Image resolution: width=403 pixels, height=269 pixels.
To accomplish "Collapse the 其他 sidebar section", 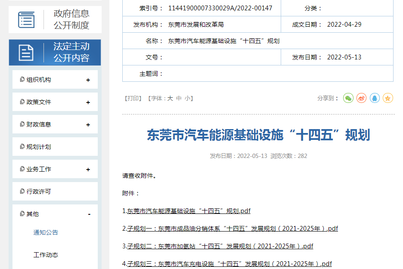I will (x=89, y=214).
